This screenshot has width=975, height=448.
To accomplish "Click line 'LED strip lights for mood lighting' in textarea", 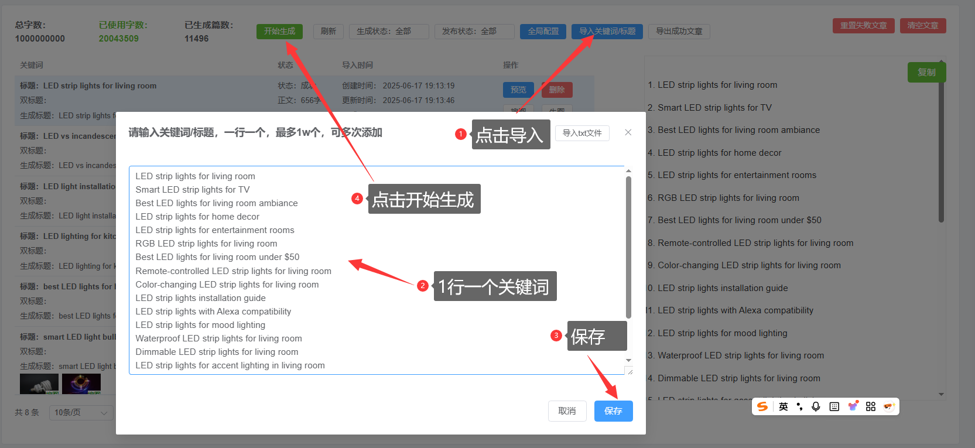I will pos(200,325).
